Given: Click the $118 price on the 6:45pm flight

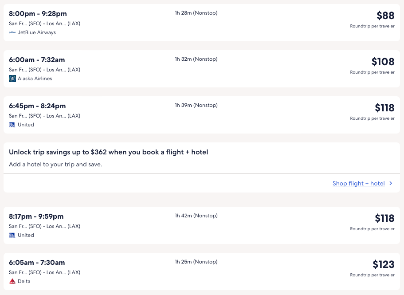Looking at the screenshot, I should coord(384,108).
